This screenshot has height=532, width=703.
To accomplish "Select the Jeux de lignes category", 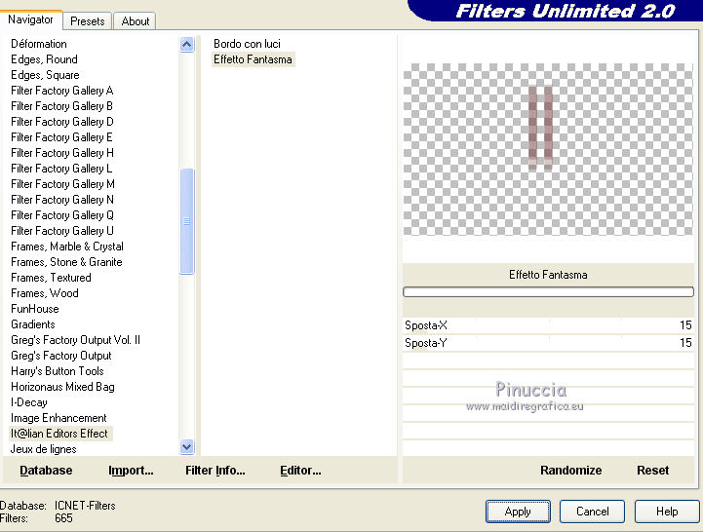I will coord(43,449).
